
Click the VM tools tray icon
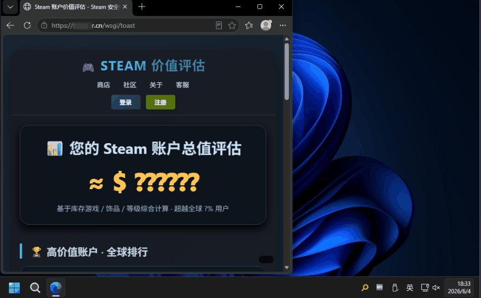380,287
